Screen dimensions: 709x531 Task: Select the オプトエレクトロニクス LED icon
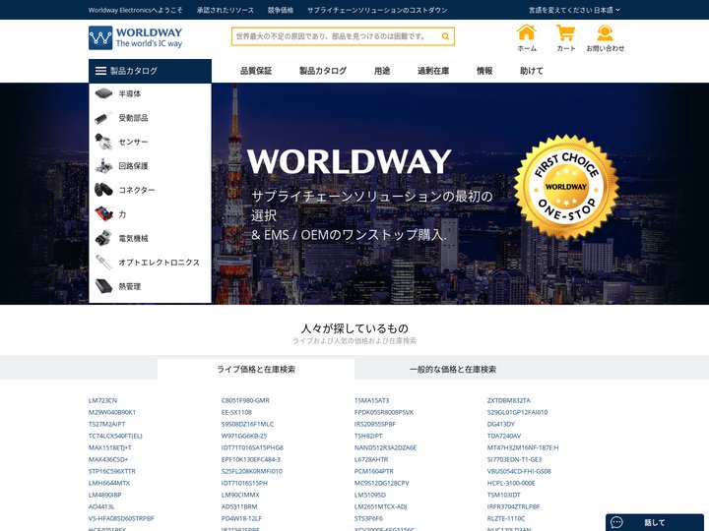[x=103, y=263]
